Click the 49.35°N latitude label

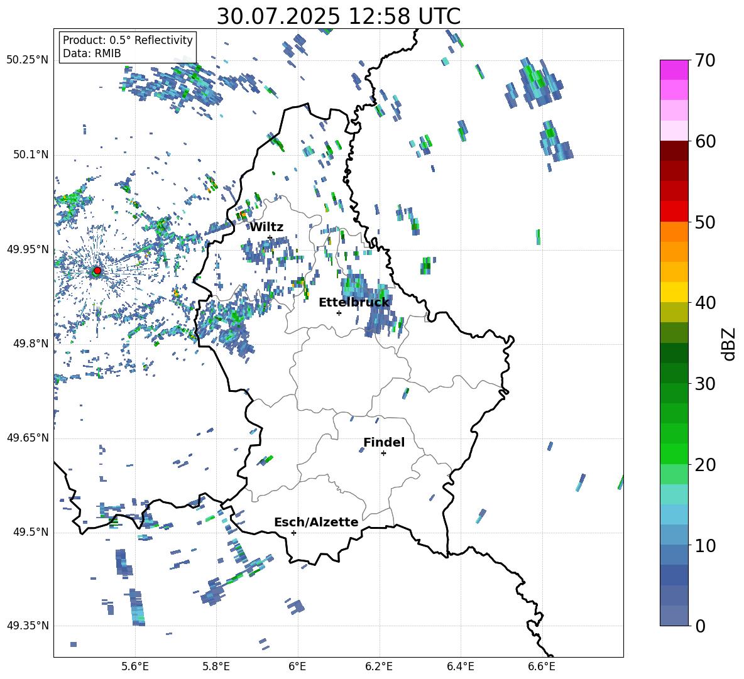pos(28,626)
